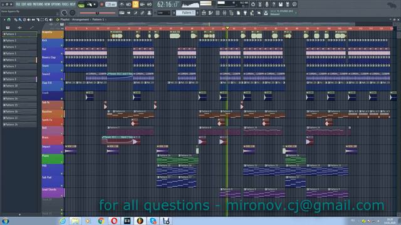Click the Stop playback button
Image resolution: width=401 pixels, height=225 pixels.
95,4
